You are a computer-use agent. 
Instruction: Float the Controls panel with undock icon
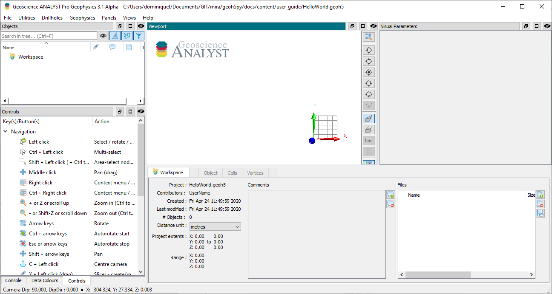point(120,112)
